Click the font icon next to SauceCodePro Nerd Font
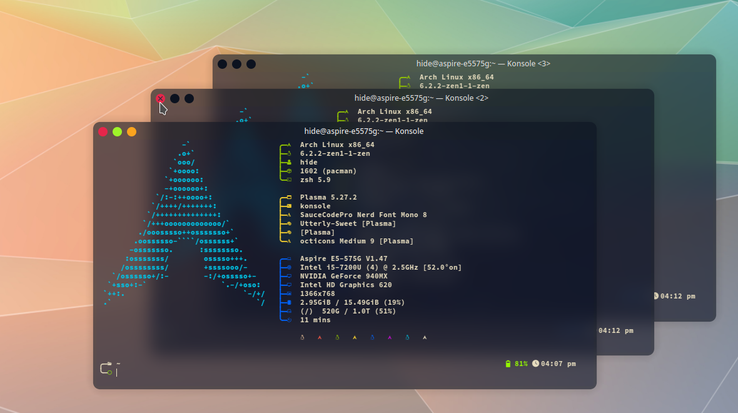The height and width of the screenshot is (413, 738). (289, 215)
